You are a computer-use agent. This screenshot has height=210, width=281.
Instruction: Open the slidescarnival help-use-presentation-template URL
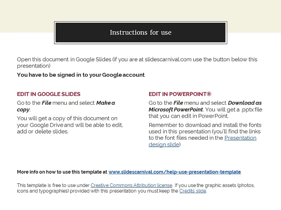coord(175,172)
